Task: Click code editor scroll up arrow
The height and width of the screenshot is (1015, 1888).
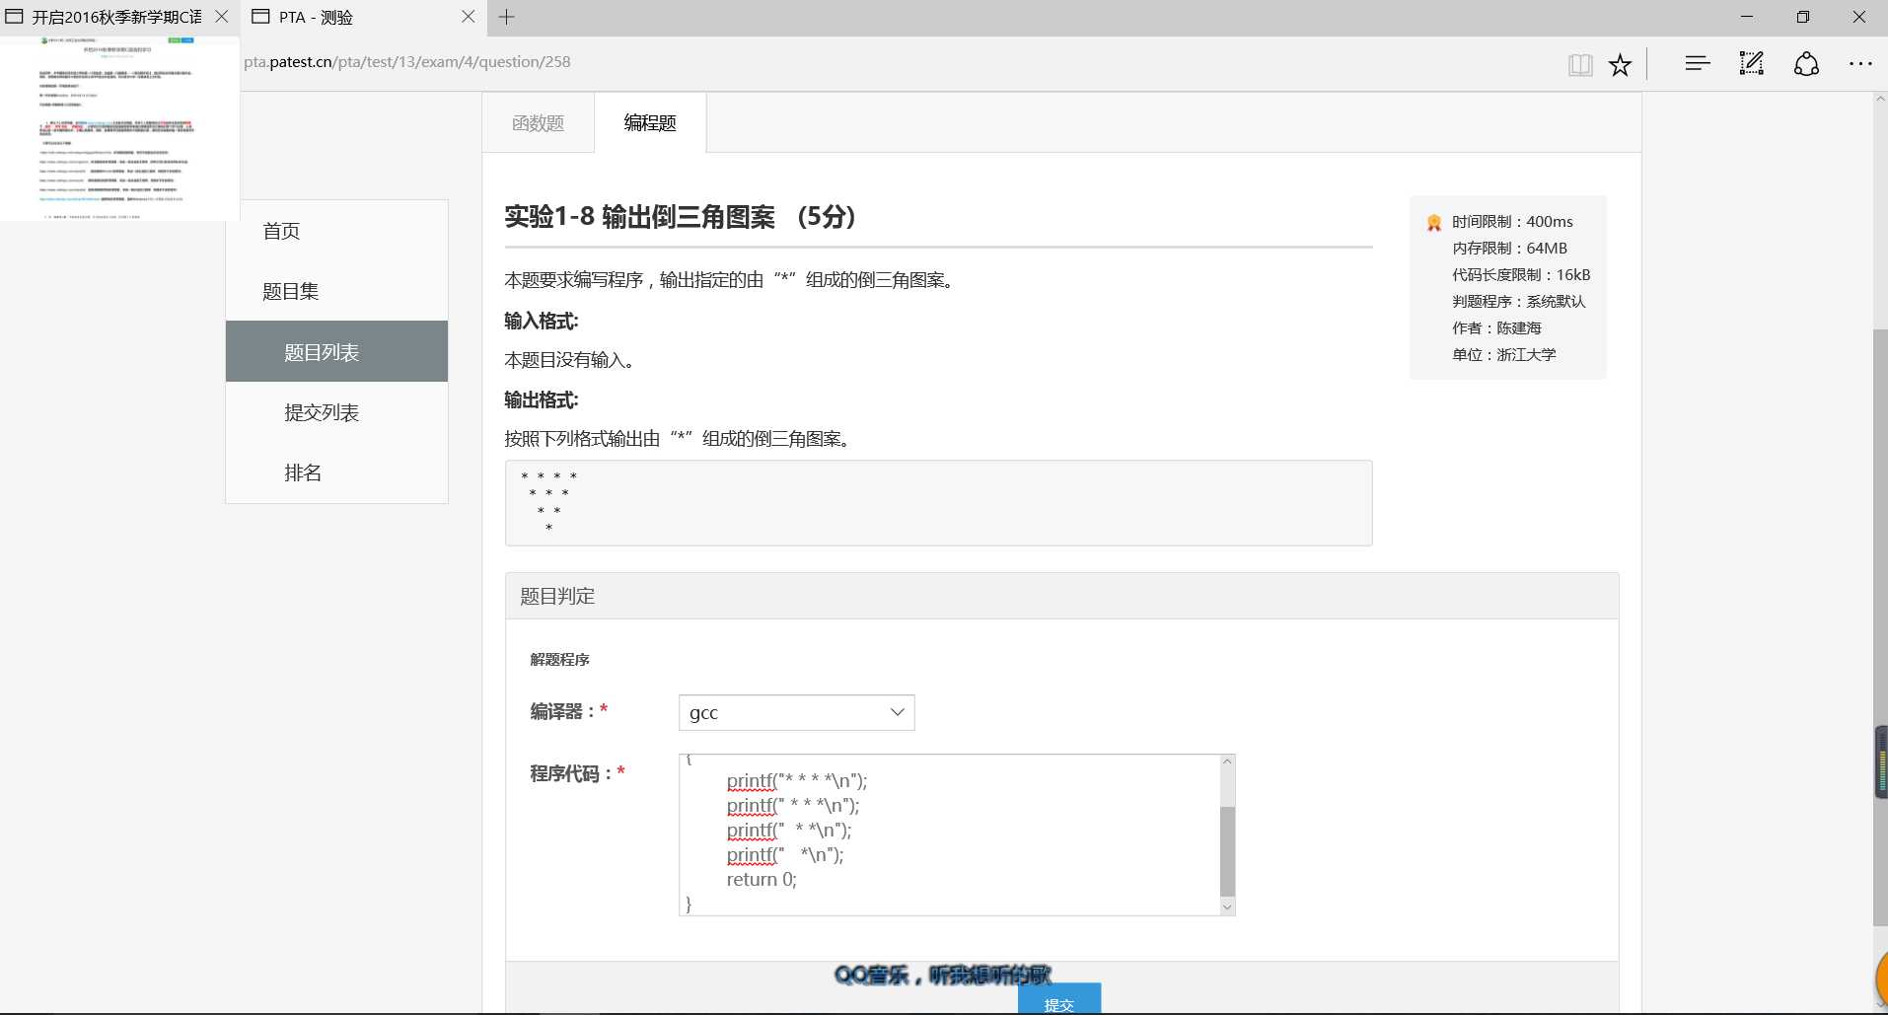Action: pos(1227,761)
